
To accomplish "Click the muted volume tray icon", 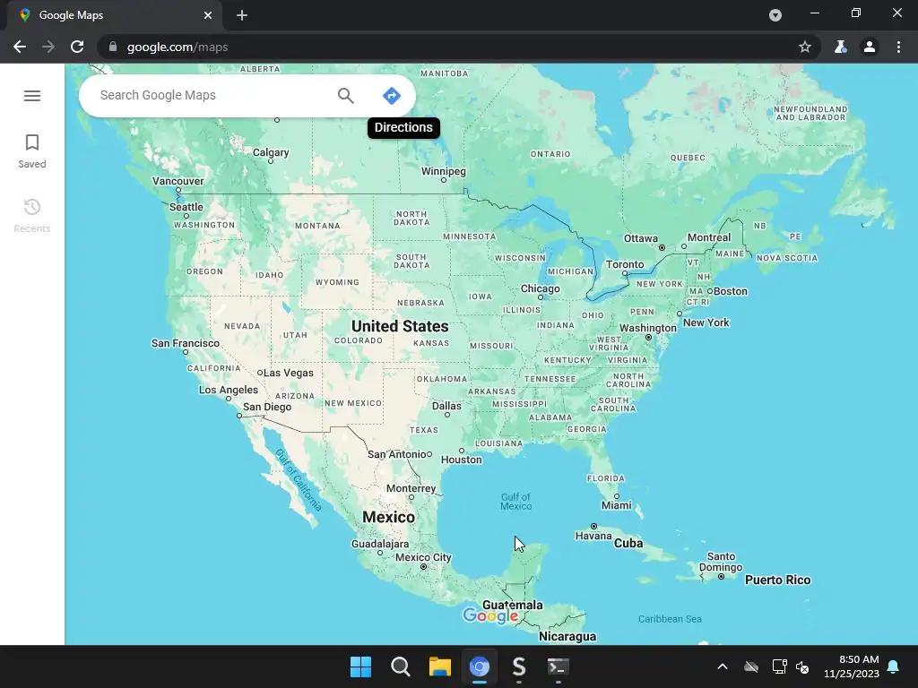I will coord(802,666).
